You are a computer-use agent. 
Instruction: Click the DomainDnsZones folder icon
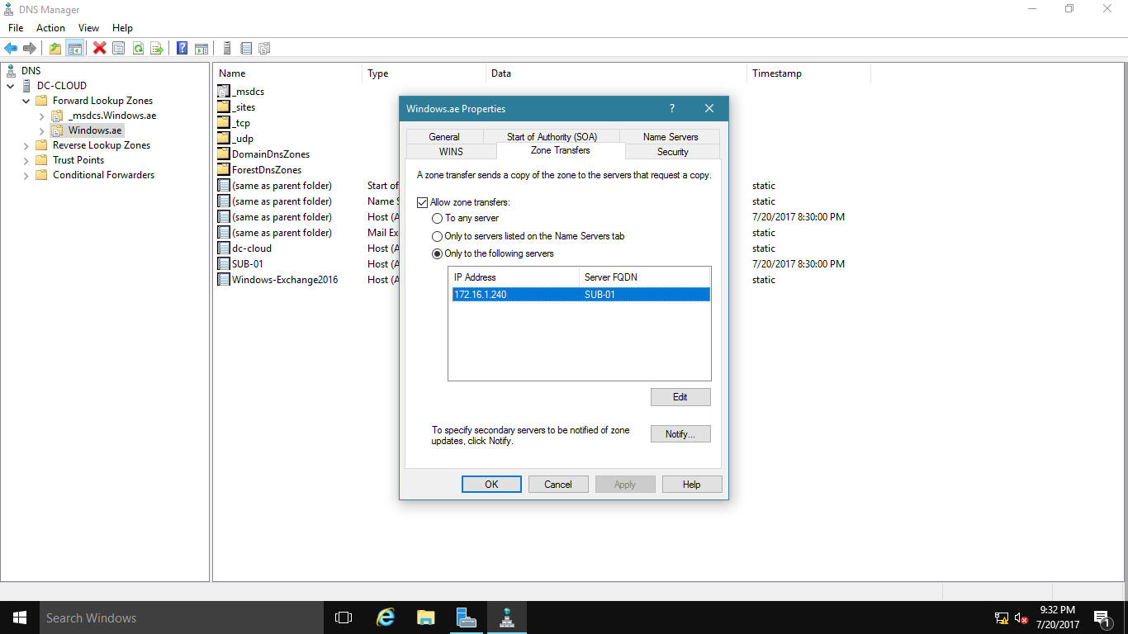click(224, 154)
